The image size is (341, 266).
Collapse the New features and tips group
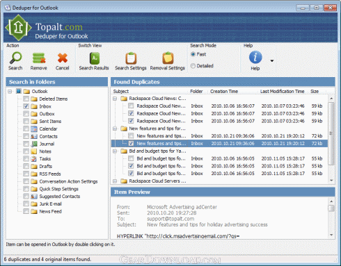click(115, 128)
